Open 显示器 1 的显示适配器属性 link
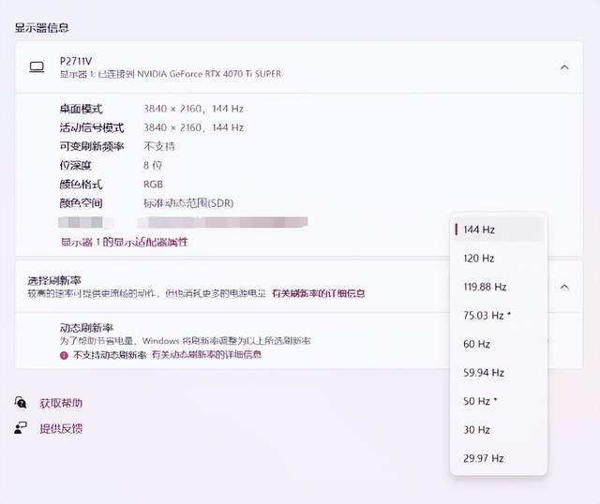Image resolution: width=600 pixels, height=504 pixels. (x=125, y=242)
